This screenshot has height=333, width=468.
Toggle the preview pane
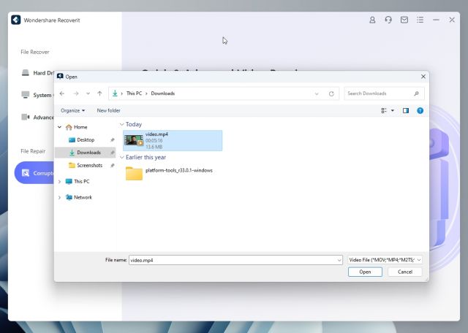tap(406, 110)
